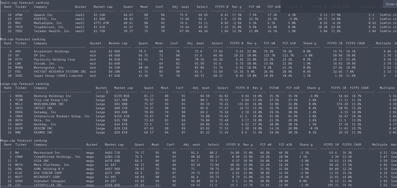Select the UPWK ticker cell
This screenshot has width=397, height=188.
19,15
